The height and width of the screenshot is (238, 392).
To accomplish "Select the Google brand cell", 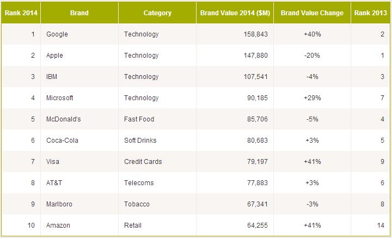I will 58,34.
